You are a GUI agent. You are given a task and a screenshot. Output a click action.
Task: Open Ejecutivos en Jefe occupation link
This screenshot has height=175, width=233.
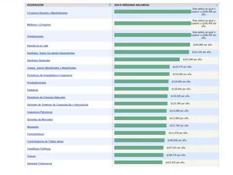point(37,46)
